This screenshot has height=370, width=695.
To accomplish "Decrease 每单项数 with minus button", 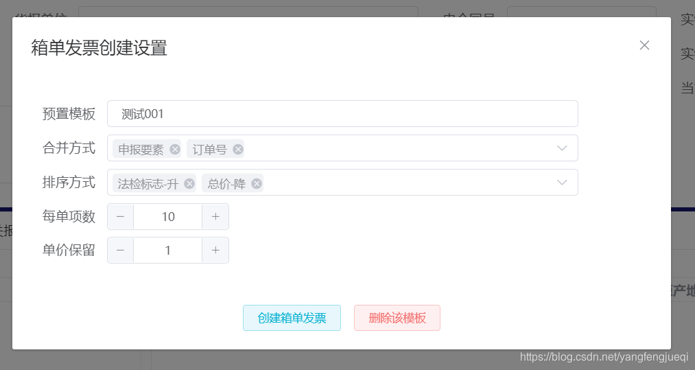I will coord(121,216).
